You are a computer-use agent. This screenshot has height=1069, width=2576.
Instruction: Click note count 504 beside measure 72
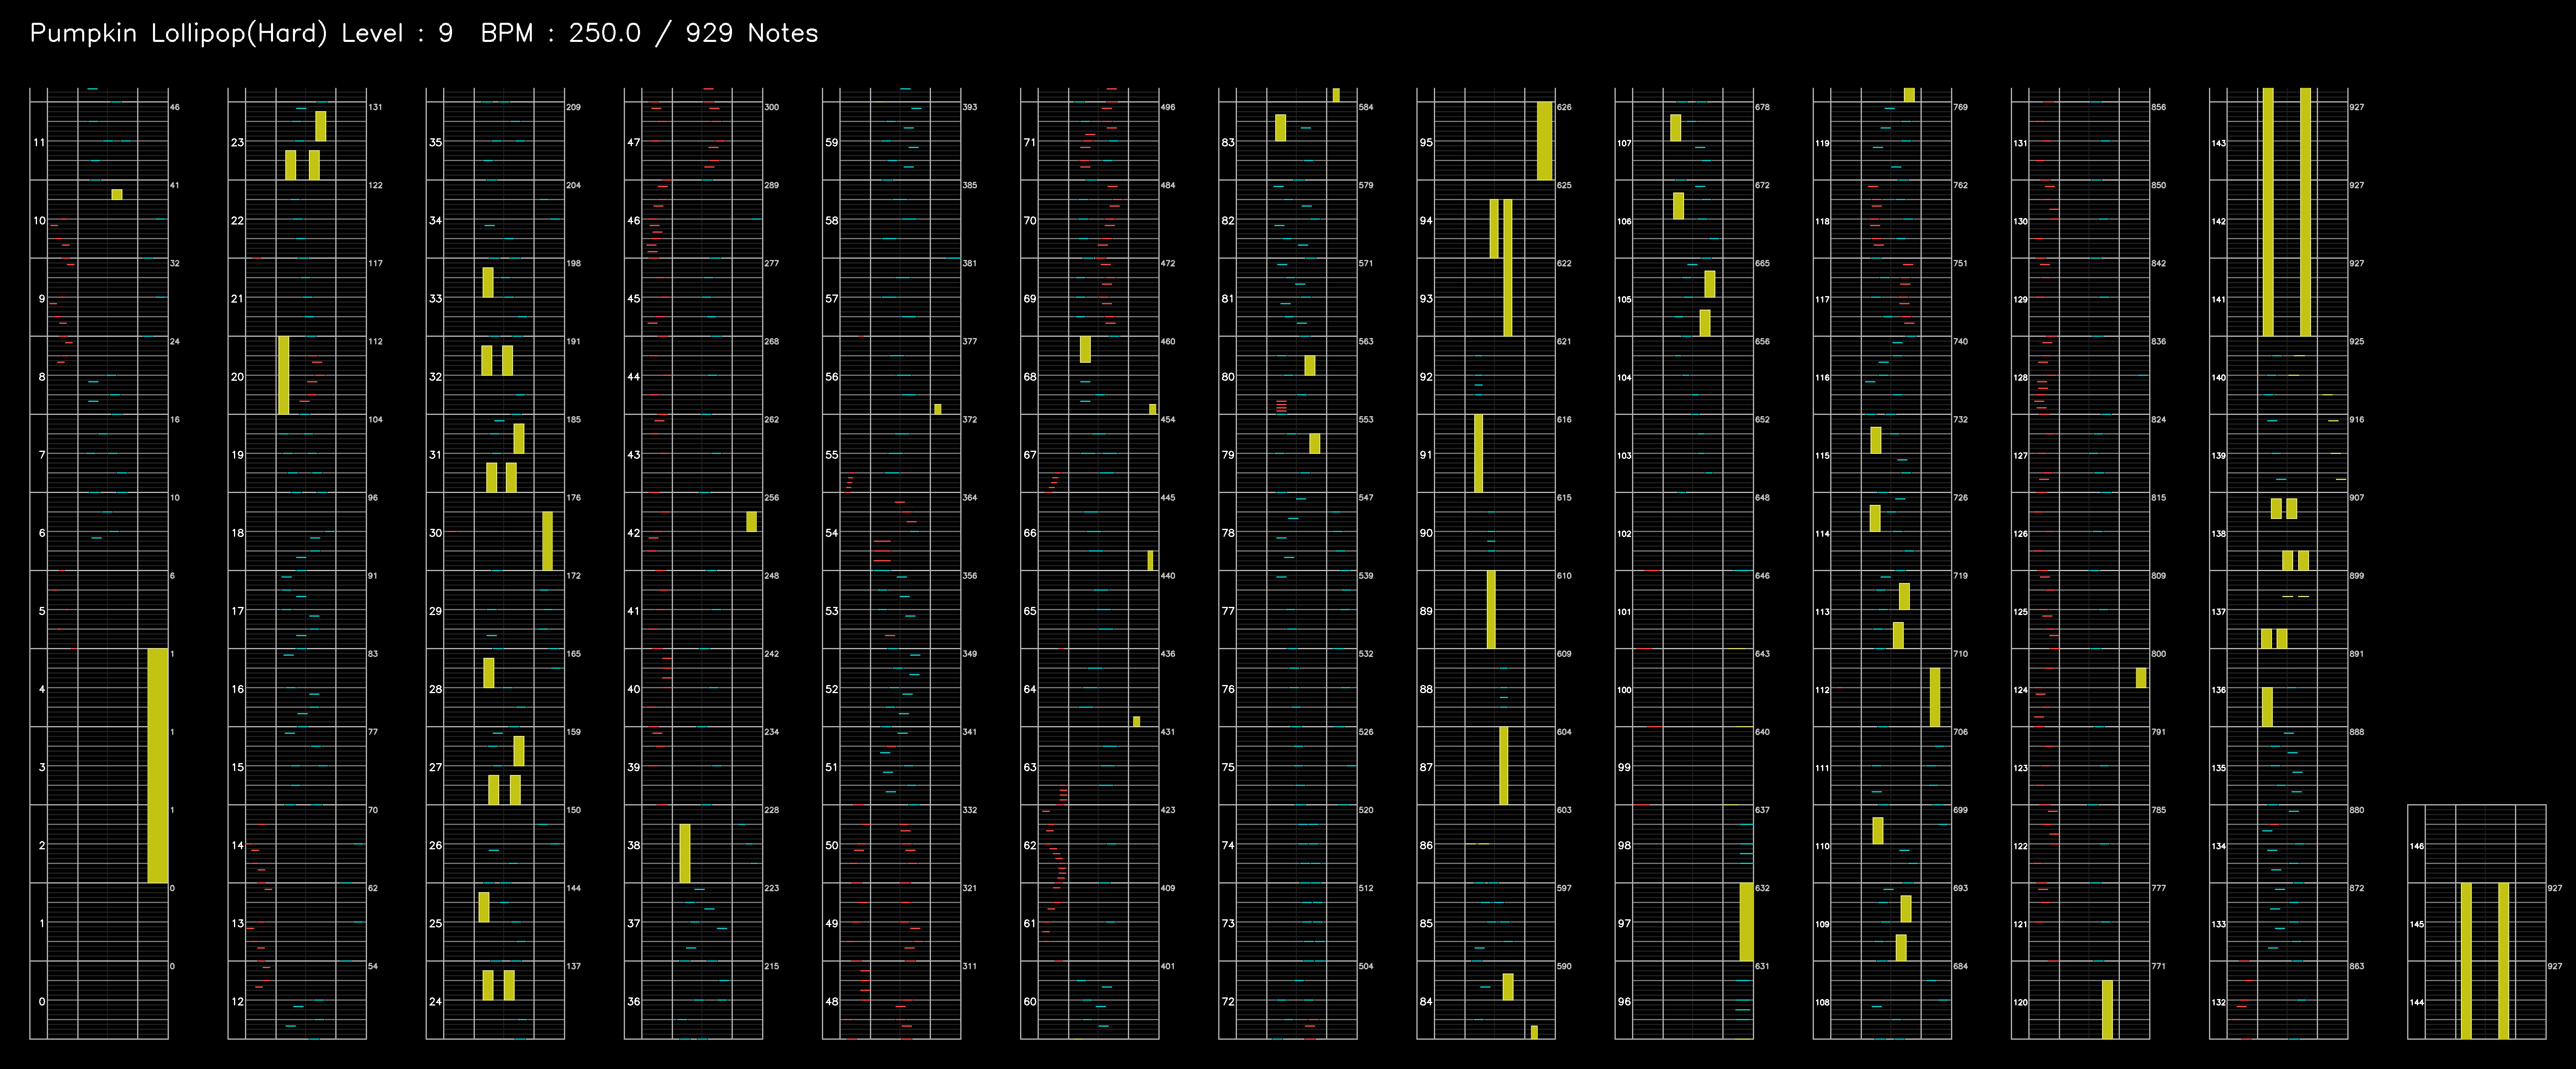(1365, 966)
